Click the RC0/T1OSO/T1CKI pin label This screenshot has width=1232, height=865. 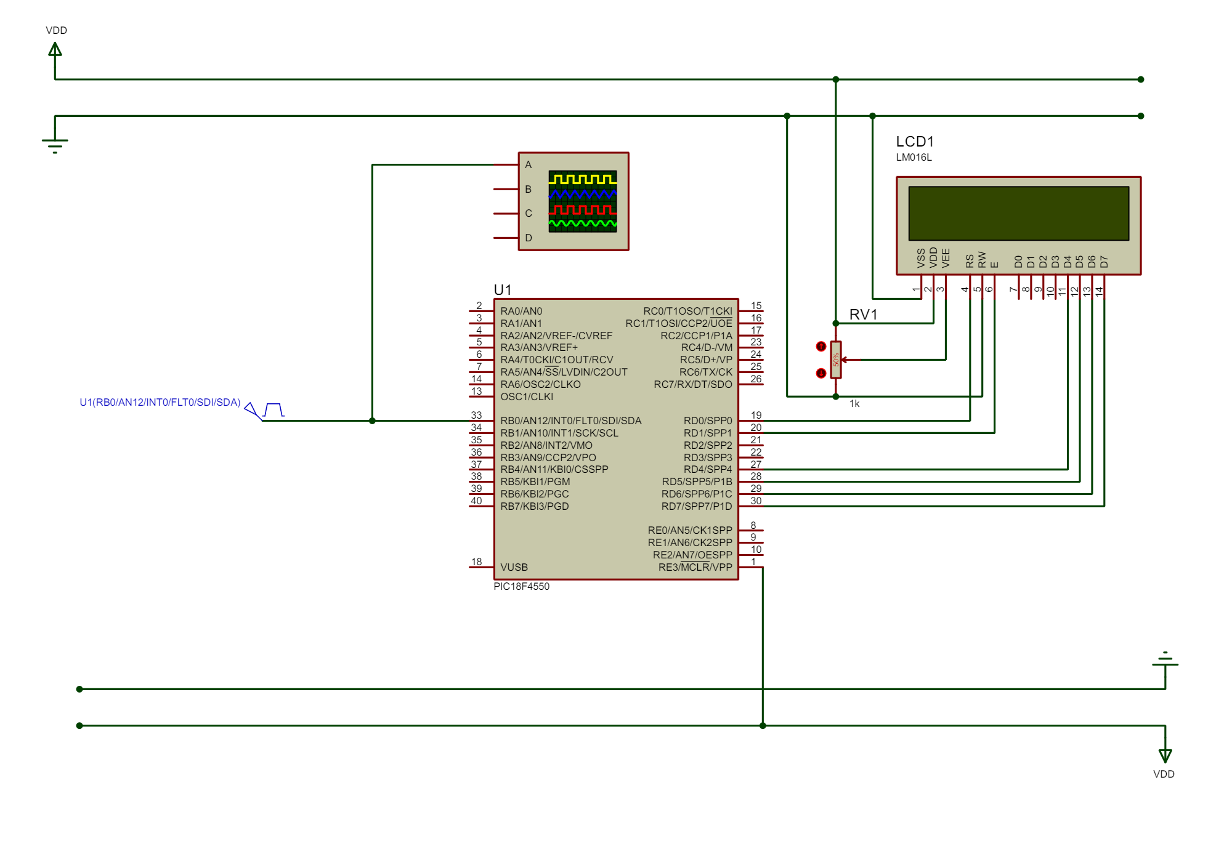687,311
